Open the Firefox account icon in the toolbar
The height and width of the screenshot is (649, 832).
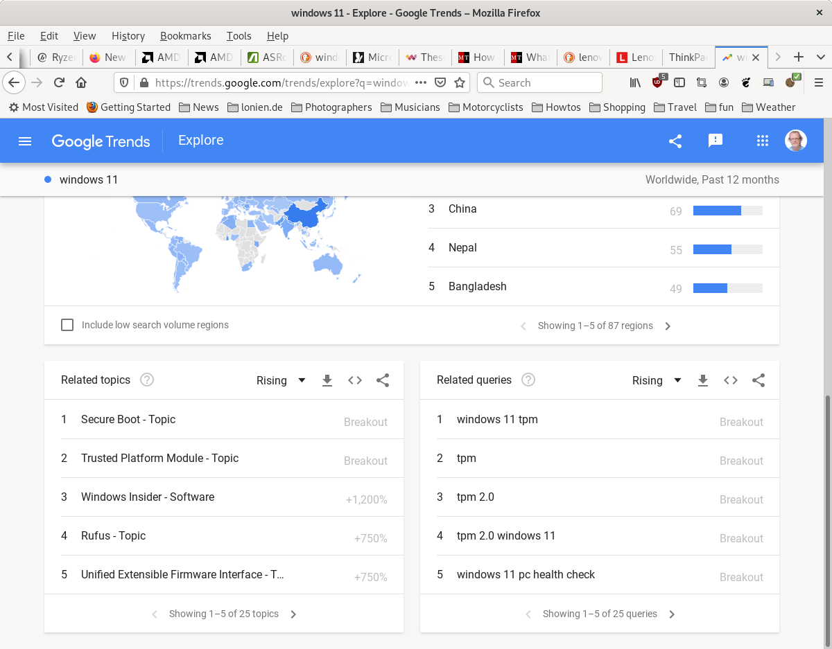point(724,82)
